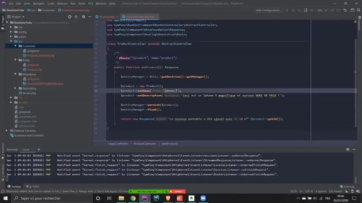Expand the bin folder

tap(11, 27)
